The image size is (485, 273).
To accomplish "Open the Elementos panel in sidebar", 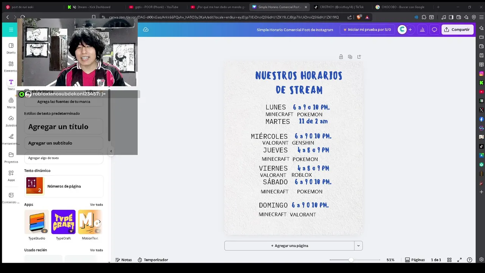I will pos(11,66).
